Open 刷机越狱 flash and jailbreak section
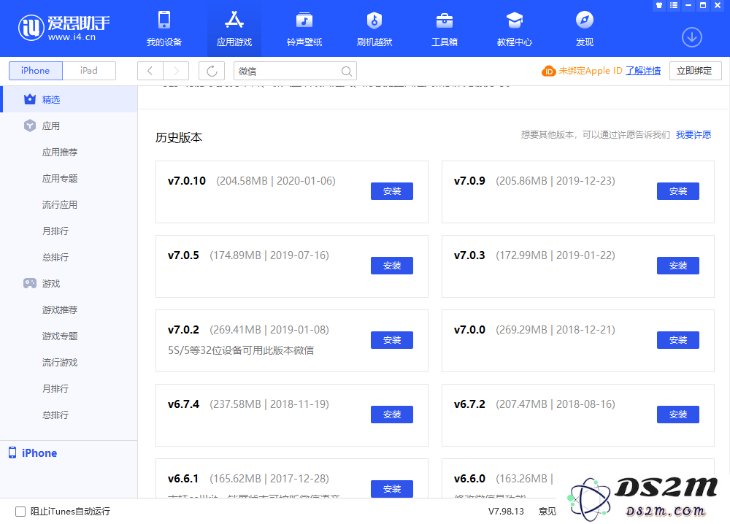Viewport: 730px width, 524px height. pos(374,28)
